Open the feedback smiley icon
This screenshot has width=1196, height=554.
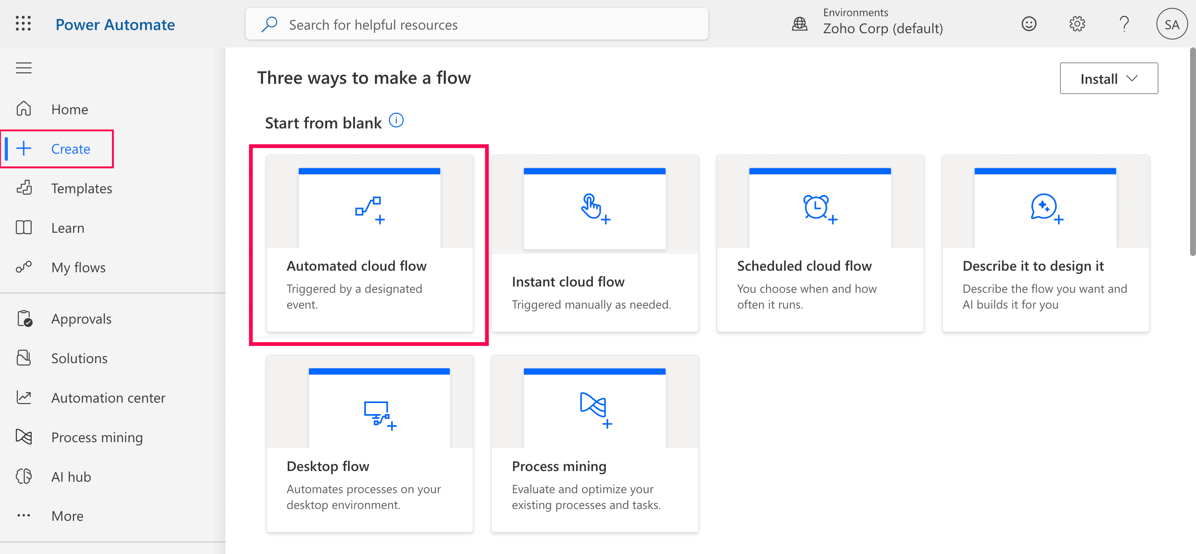[x=1029, y=24]
